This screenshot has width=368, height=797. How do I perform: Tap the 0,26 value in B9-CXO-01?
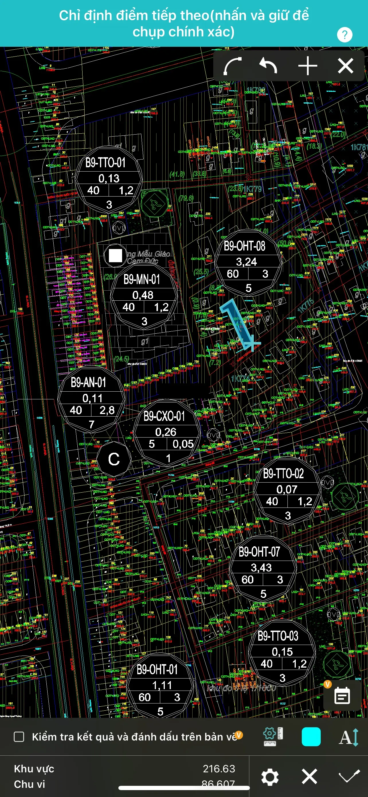(166, 432)
